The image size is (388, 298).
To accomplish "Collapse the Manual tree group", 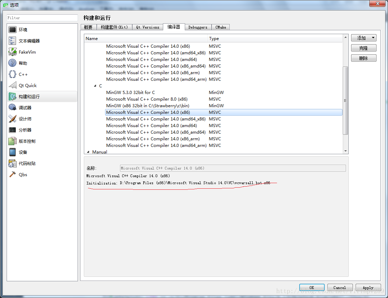I will [88, 152].
